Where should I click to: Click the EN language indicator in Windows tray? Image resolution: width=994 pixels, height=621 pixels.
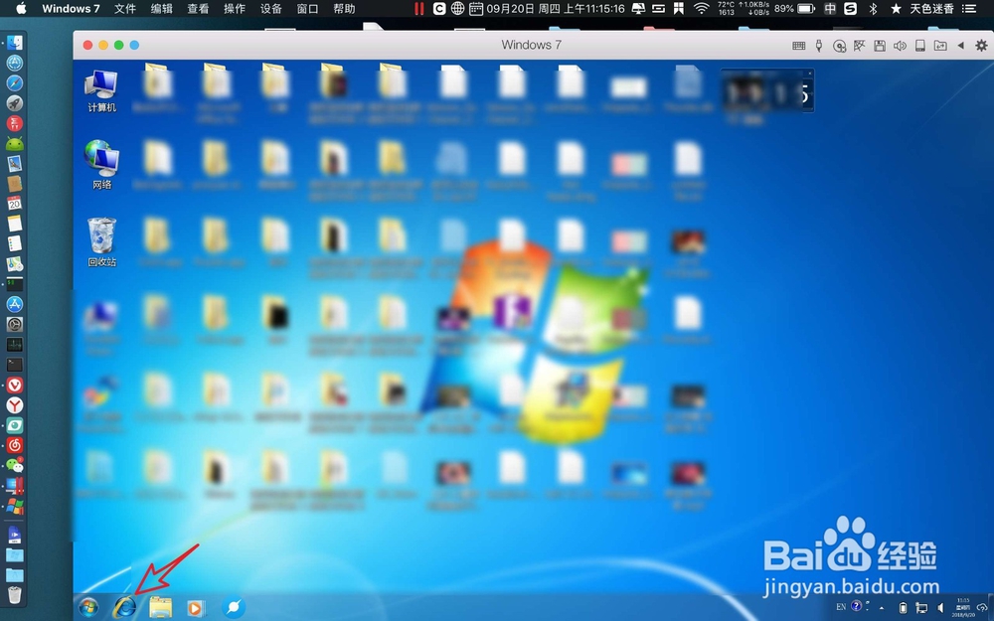pos(841,606)
